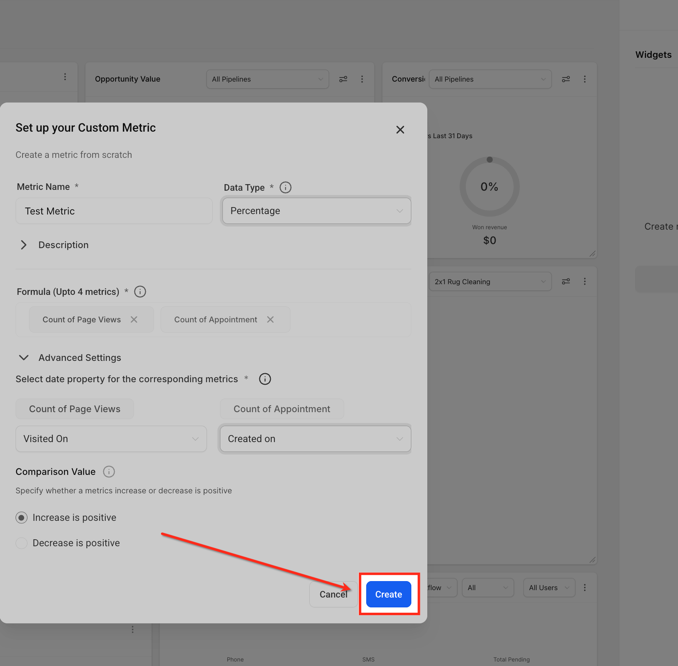Select Decrease is positive radio button
This screenshot has width=678, height=666.
click(21, 543)
